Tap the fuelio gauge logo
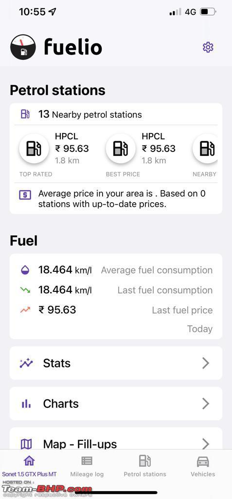 [23, 47]
